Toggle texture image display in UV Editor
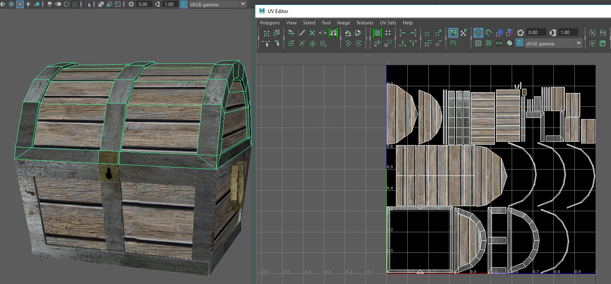Screen dimensions: 611x284 453,33
